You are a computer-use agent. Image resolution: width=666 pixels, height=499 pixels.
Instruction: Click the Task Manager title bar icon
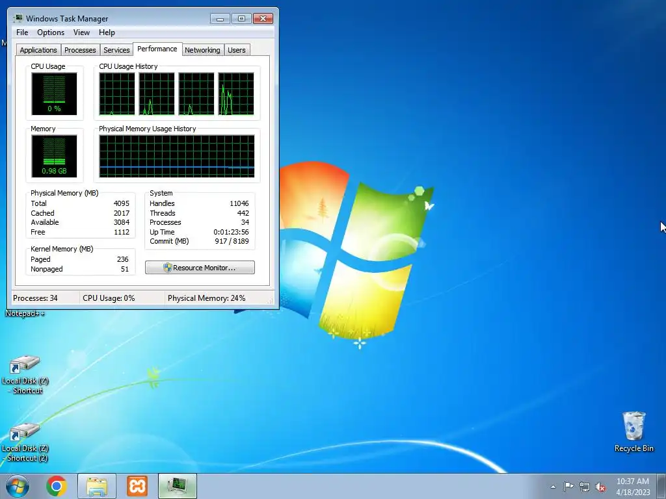(x=18, y=18)
